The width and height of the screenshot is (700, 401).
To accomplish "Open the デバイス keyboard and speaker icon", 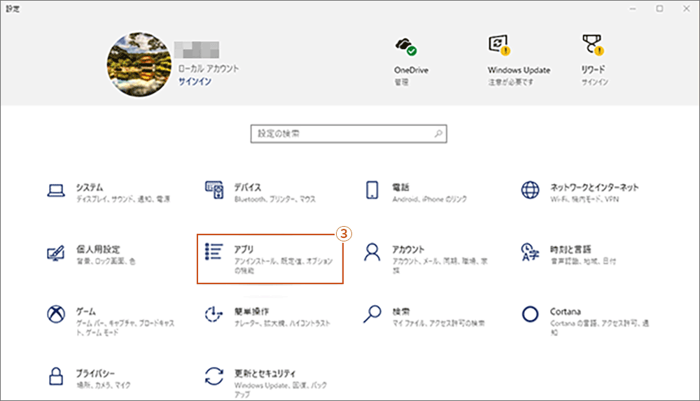I will pos(214,190).
